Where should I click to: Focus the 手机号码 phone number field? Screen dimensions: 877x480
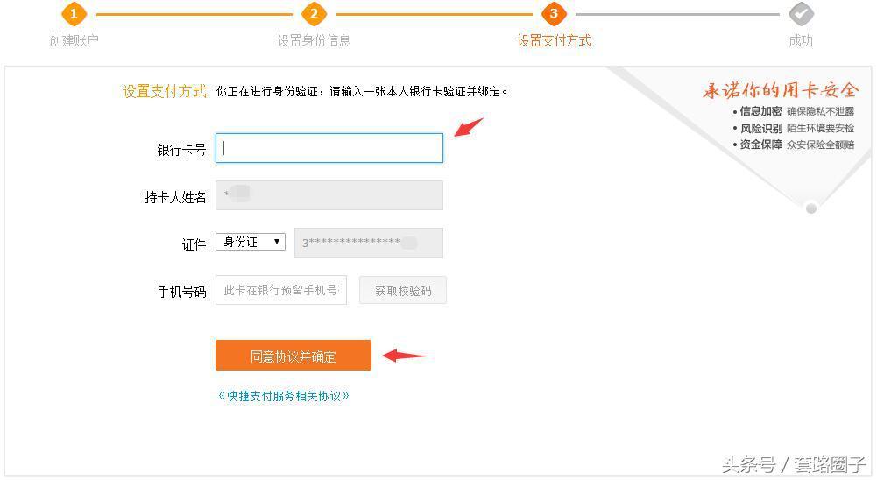[x=281, y=290]
